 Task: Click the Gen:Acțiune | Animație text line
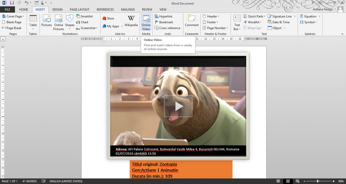point(155,170)
